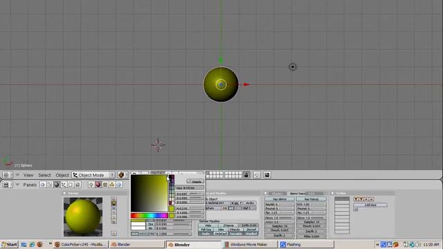Move texture channel down arrow icon
Viewport: 443px width, 249px height.
tap(371, 199)
